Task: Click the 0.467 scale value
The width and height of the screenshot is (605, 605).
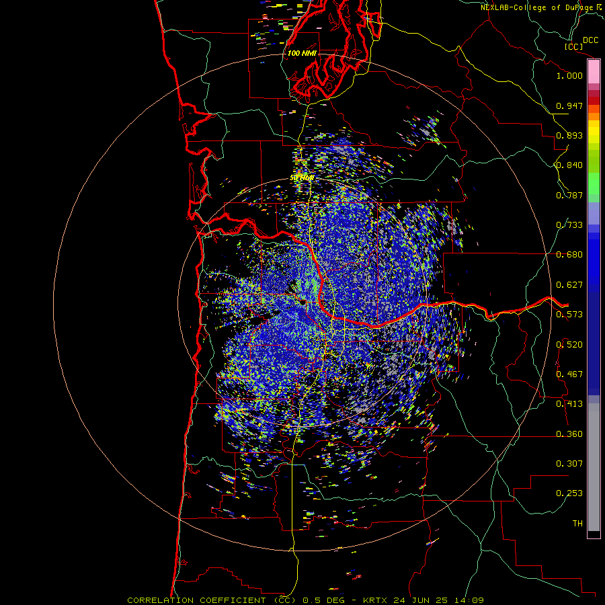Action: pyautogui.click(x=569, y=374)
